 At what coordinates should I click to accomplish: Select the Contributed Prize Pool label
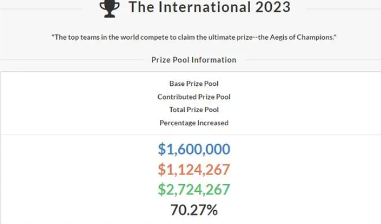tap(194, 97)
